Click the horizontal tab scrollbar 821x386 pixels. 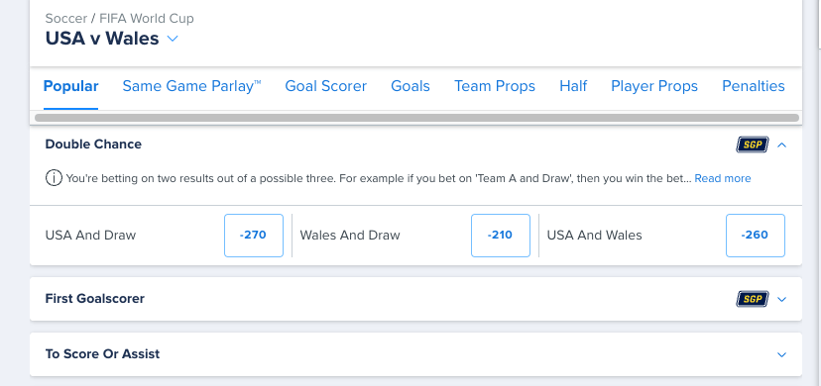click(416, 118)
